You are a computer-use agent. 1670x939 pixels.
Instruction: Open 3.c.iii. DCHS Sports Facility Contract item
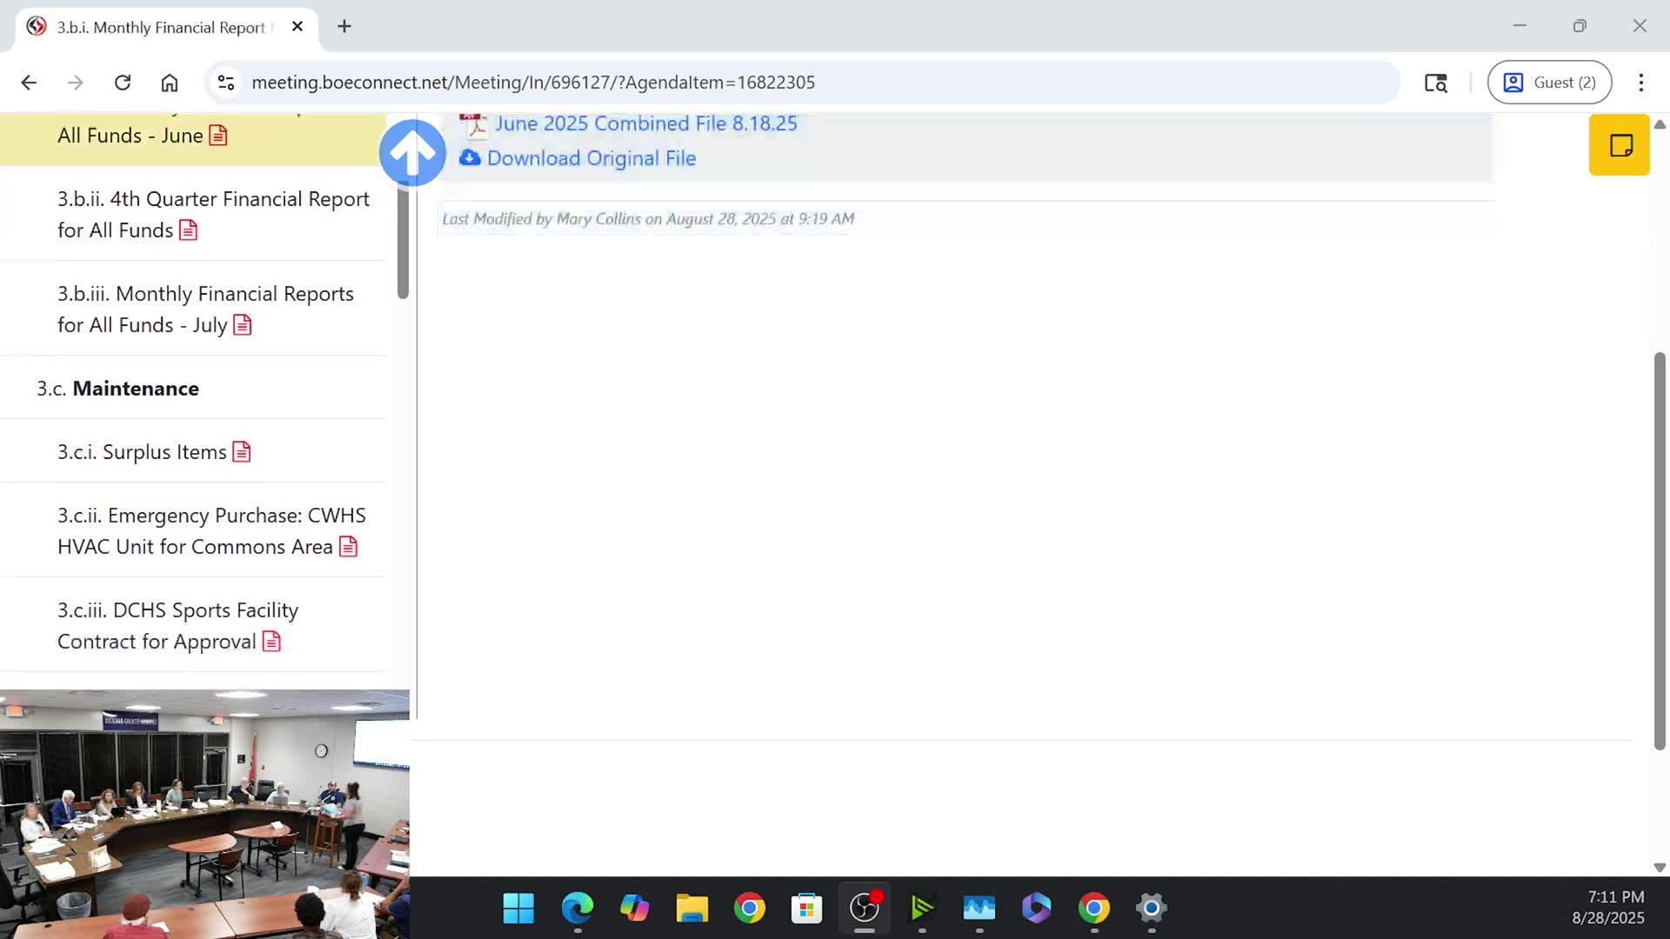(x=177, y=625)
